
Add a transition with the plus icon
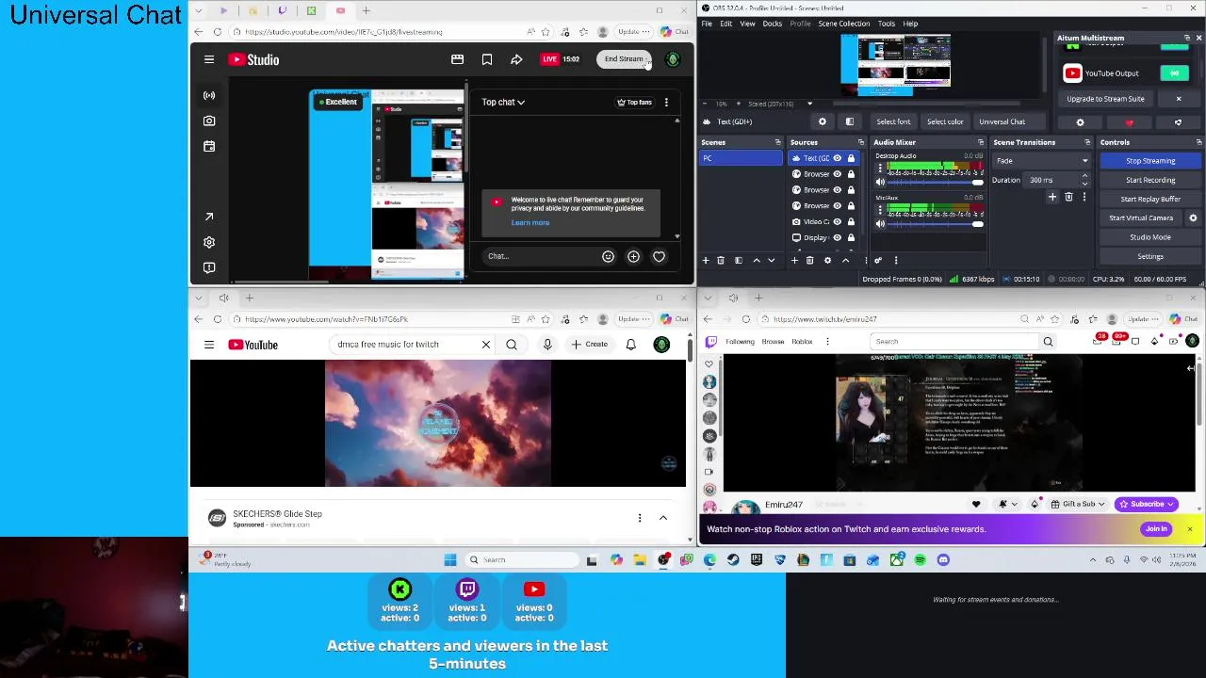(1052, 197)
